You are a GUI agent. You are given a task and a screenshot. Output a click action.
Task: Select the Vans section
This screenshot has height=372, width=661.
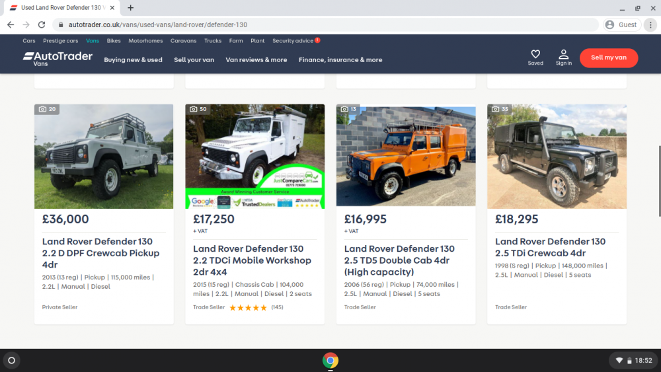click(93, 41)
